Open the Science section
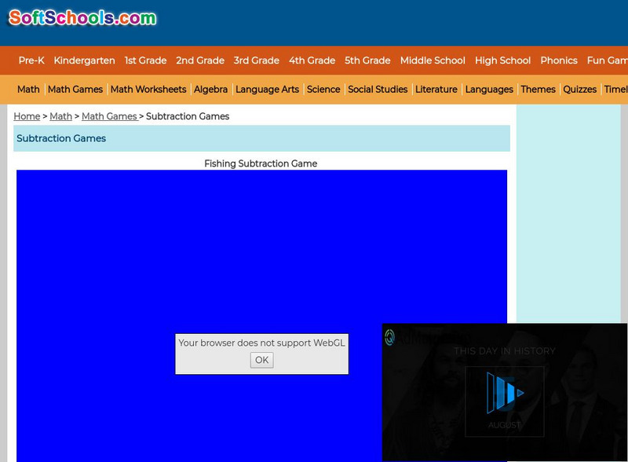This screenshot has height=462, width=628. [323, 89]
